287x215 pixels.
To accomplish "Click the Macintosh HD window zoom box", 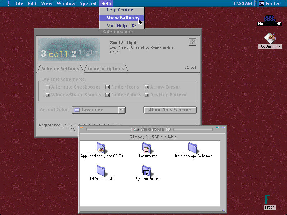I will tap(217, 127).
